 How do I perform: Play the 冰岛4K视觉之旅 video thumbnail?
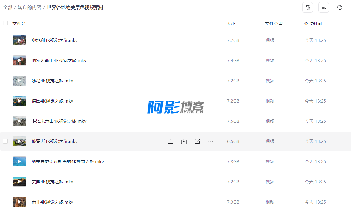point(19,81)
